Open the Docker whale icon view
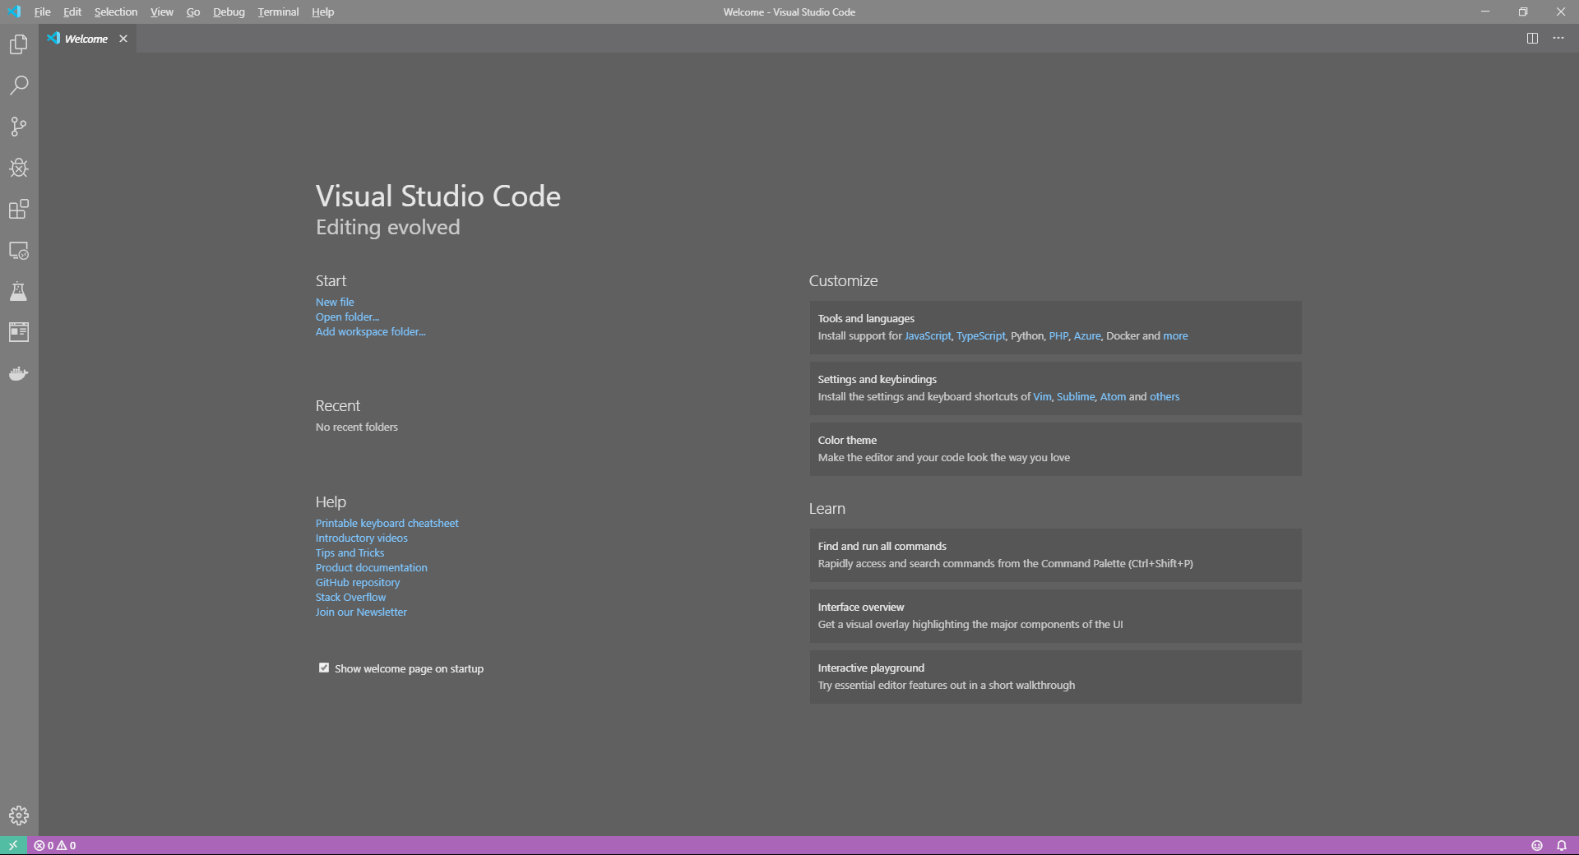This screenshot has width=1579, height=855. tap(19, 373)
